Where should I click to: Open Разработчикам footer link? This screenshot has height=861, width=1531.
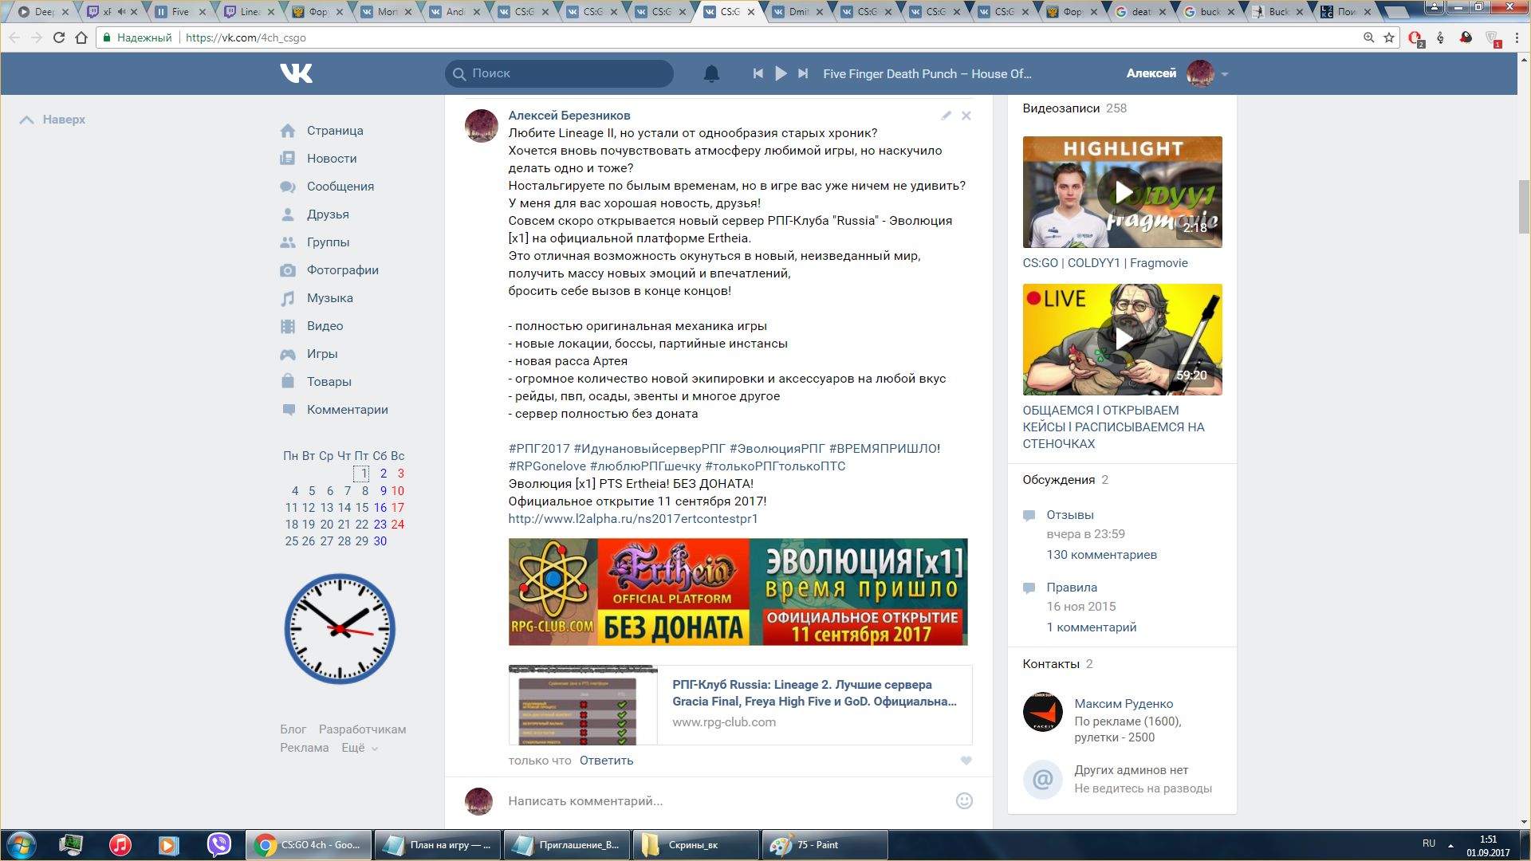(362, 729)
